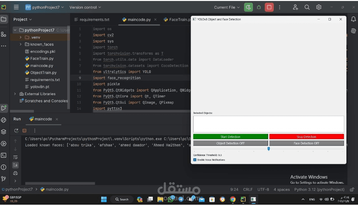The width and height of the screenshot is (358, 206).
Task: Open the more actions kebab in top toolbar
Action: (x=279, y=7)
